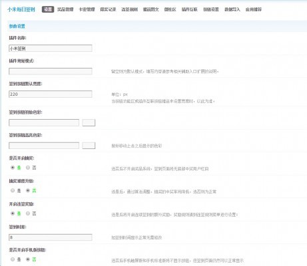Select 否 for 是否开启抽奖
Viewport: 307px width, 266px height.
pyautogui.click(x=28, y=168)
